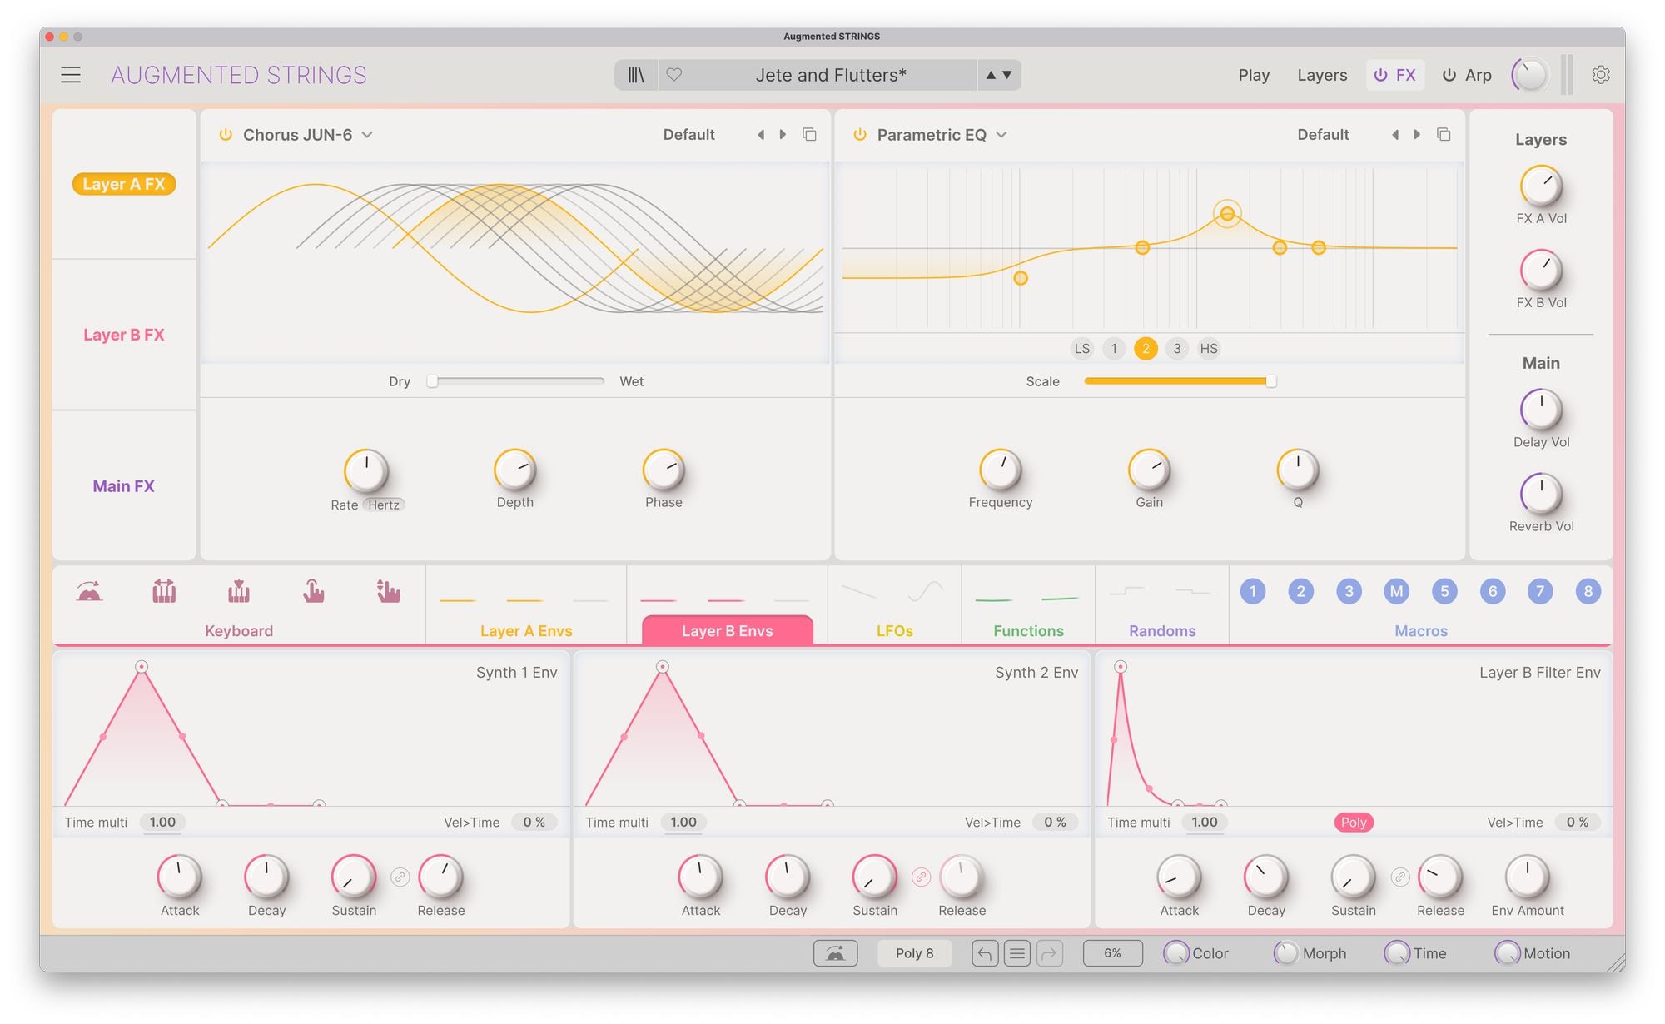Expand the Chorus JUN-6 effect type dropdown

click(367, 135)
